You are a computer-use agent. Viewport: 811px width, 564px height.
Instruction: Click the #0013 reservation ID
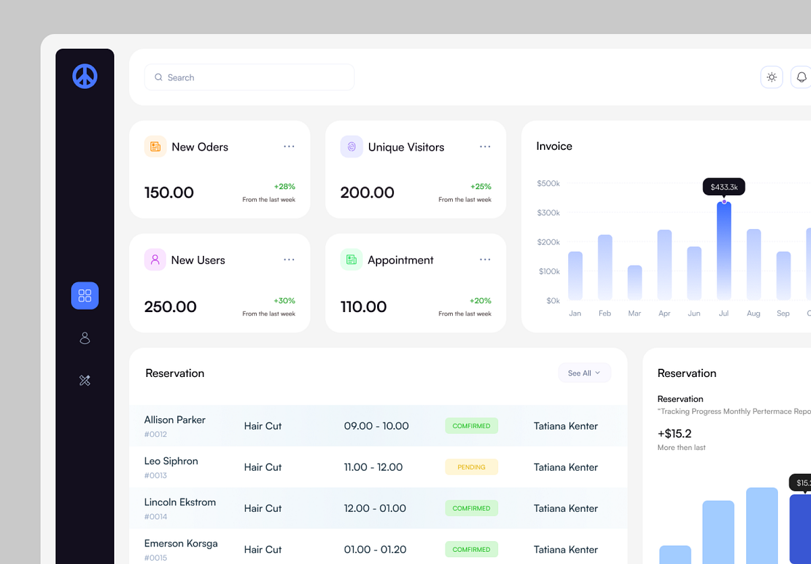coord(155,476)
